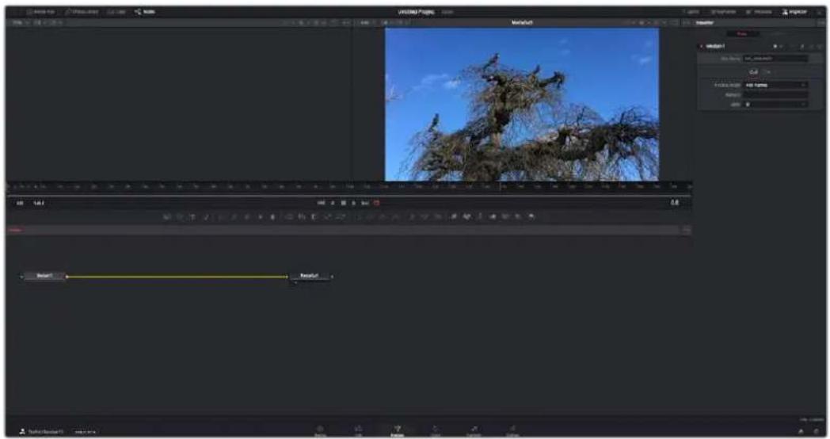
Task: Toggle the Metadata panel
Action: [759, 12]
